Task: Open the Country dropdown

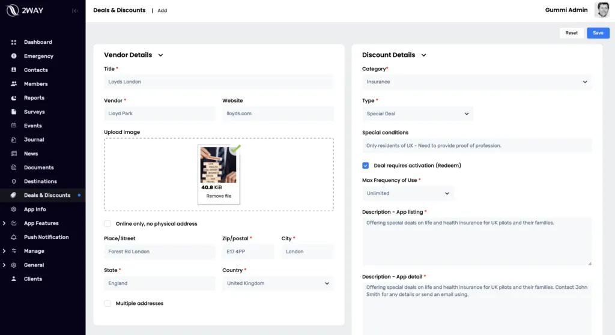Action: (277, 283)
